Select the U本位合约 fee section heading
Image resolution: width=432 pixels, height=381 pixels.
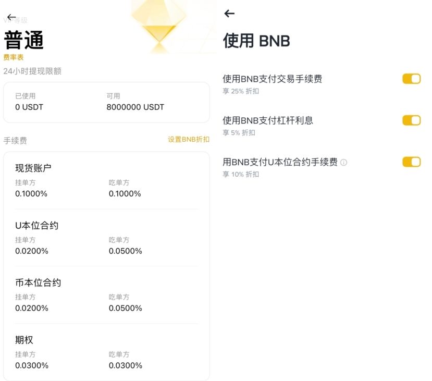tap(36, 225)
